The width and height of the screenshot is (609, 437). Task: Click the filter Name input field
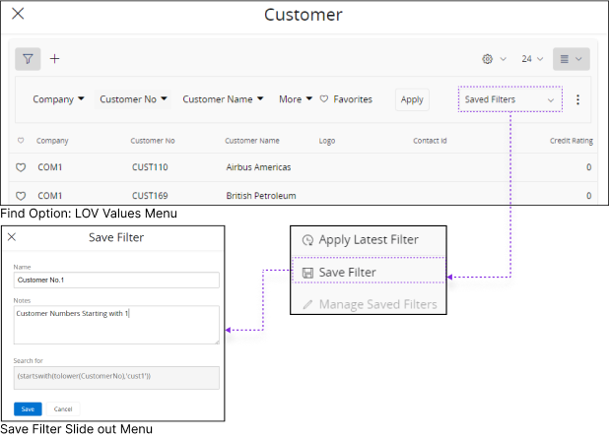[x=116, y=281]
